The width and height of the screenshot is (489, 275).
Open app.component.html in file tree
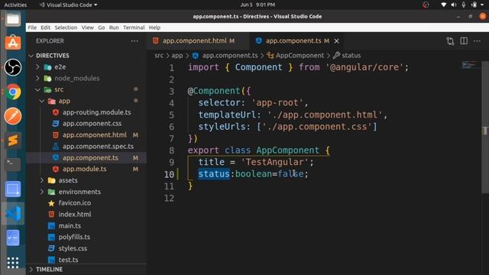click(x=95, y=135)
